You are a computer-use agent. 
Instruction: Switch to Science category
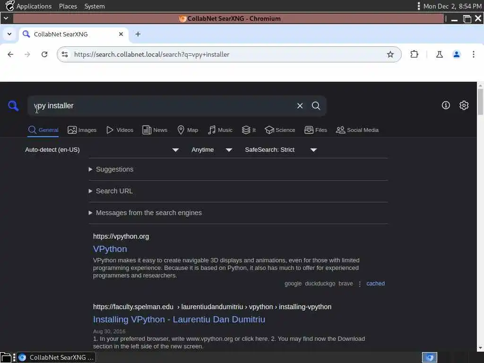point(280,130)
